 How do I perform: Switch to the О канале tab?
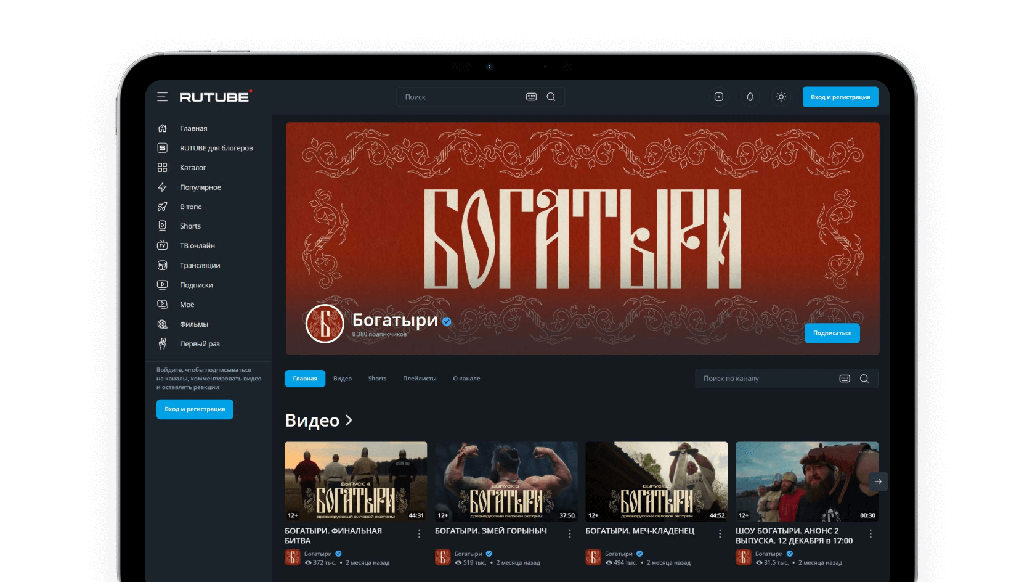coord(466,379)
